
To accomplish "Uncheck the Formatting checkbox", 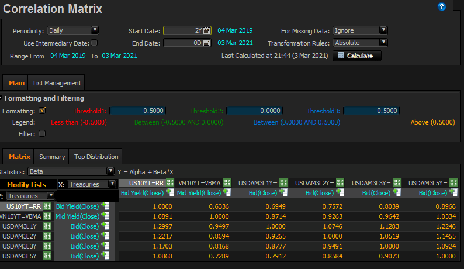I will [x=42, y=110].
